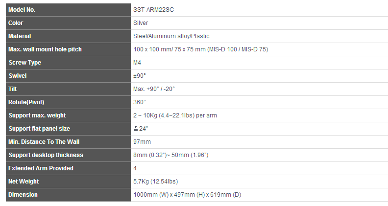This screenshot has width=388, height=206.
Task: Select the Silver color value
Action: (x=141, y=23)
